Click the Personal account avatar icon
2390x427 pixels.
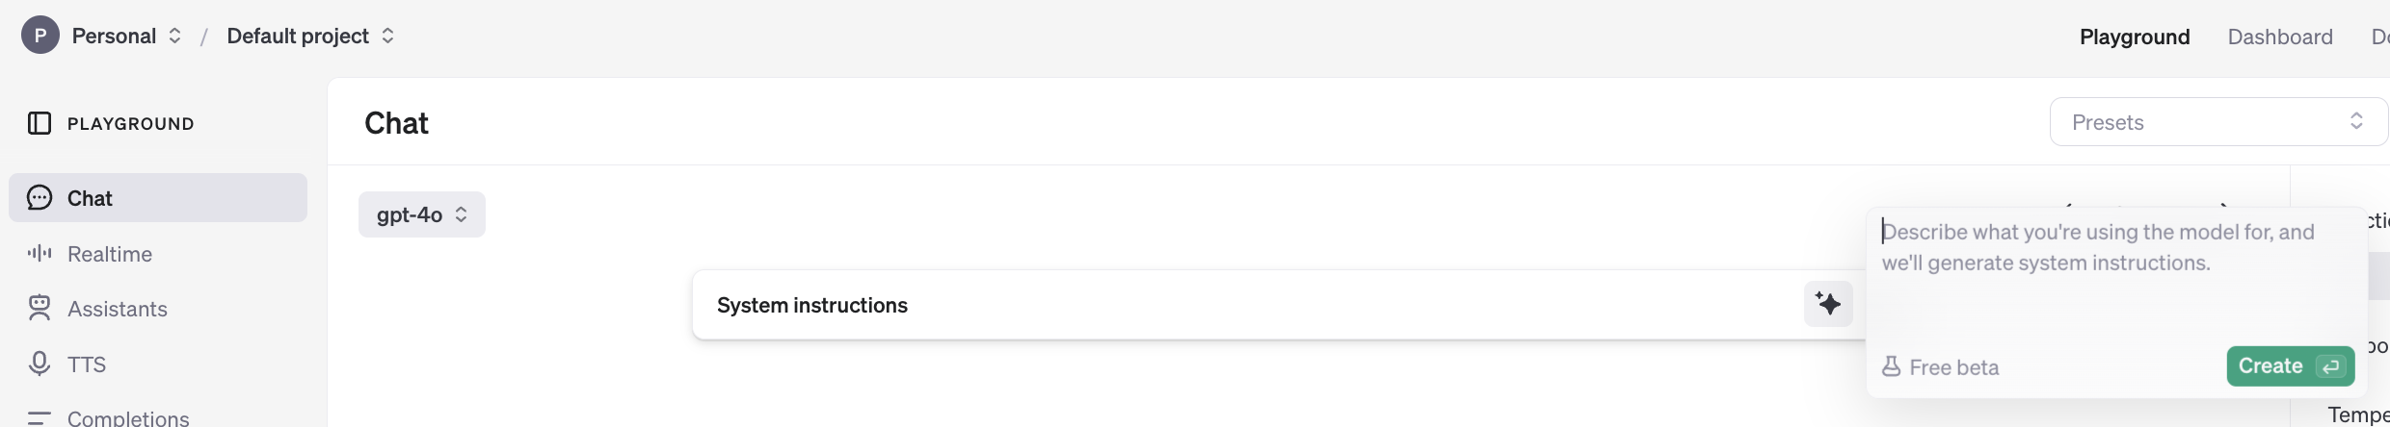[40, 36]
